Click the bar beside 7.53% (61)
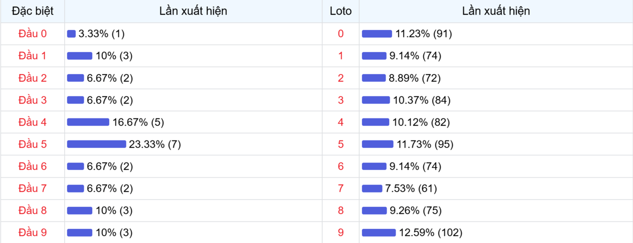Viewport: 633px width, 243px height. click(372, 188)
